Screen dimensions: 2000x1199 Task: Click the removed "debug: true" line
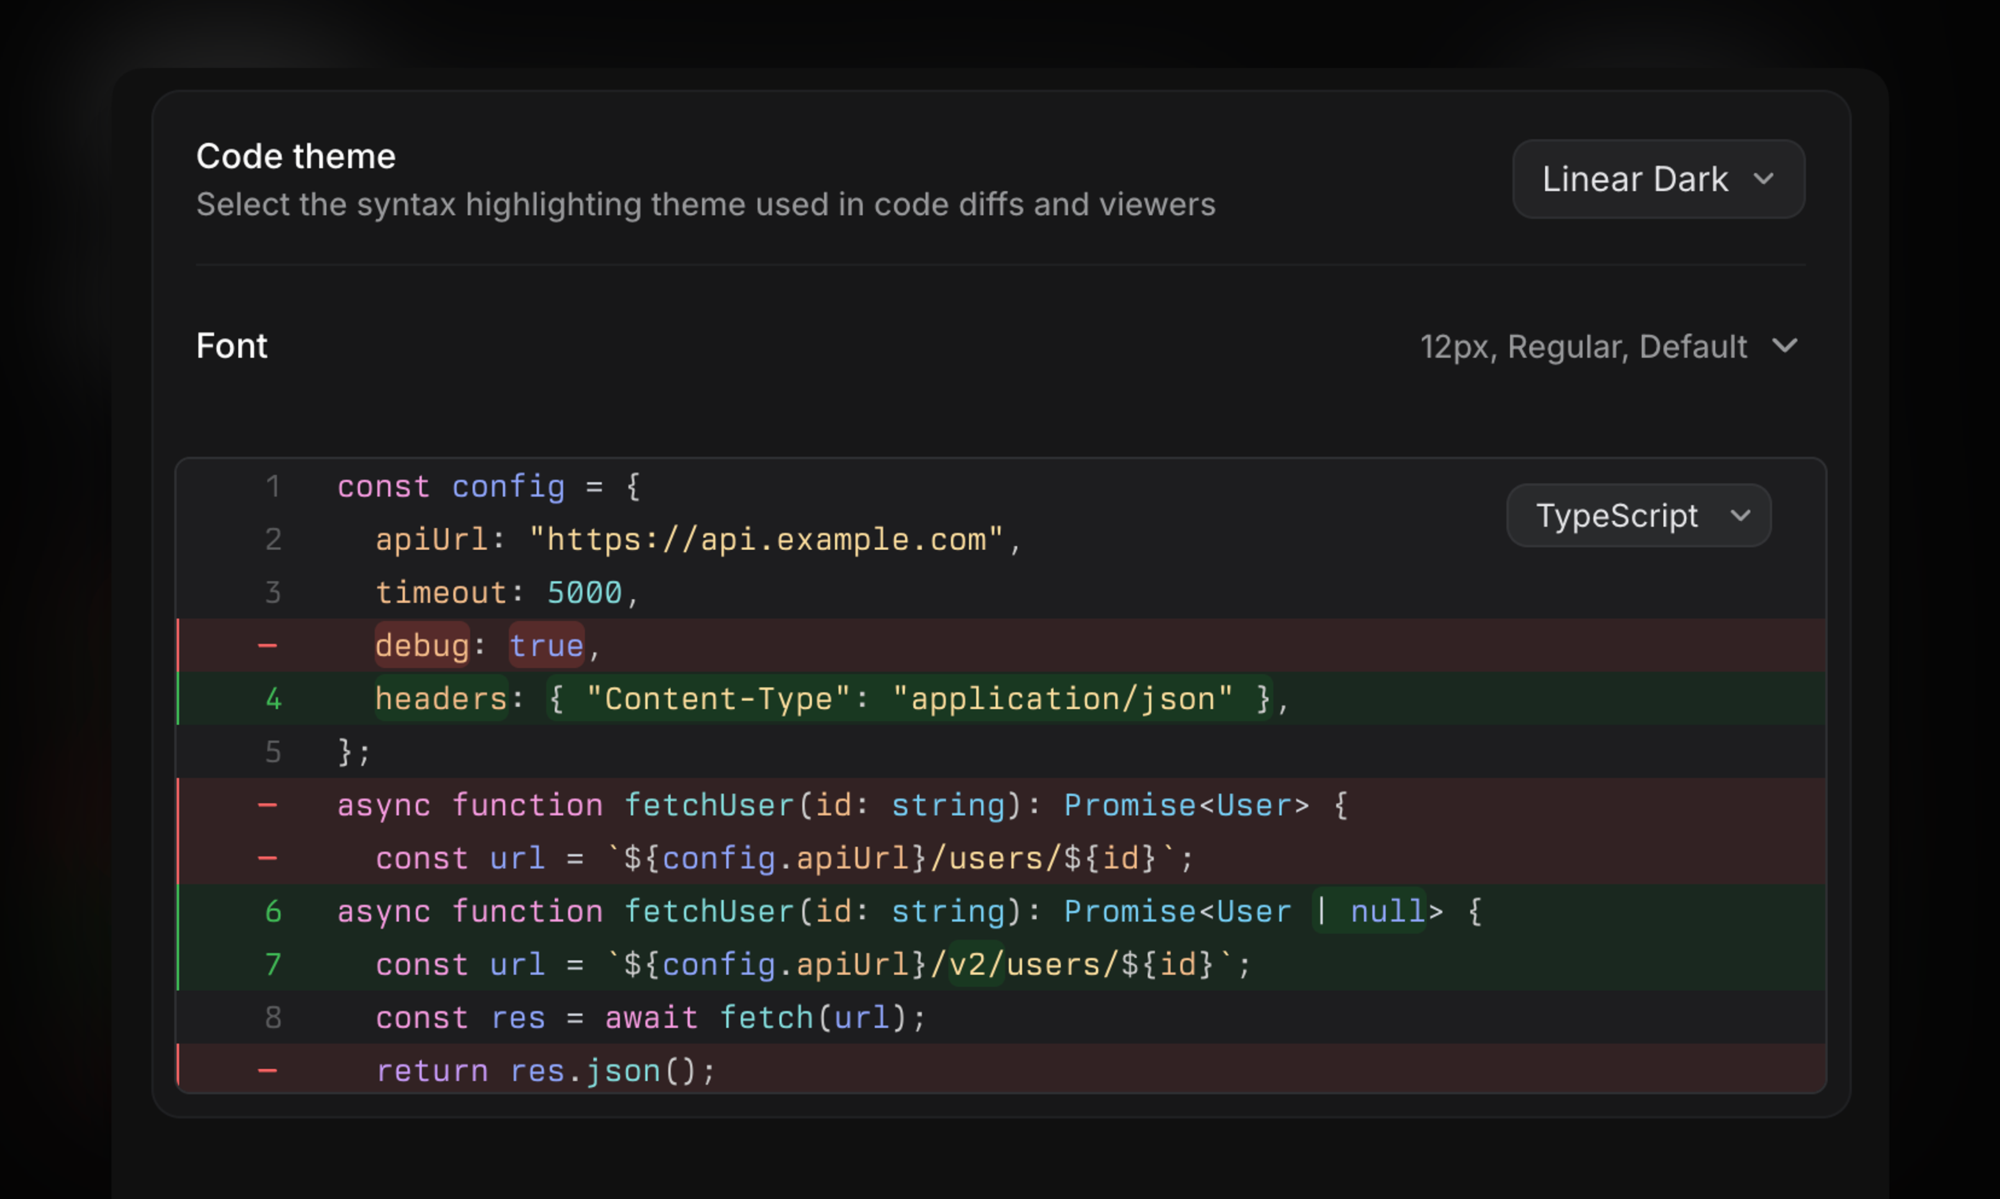[x=1001, y=646]
